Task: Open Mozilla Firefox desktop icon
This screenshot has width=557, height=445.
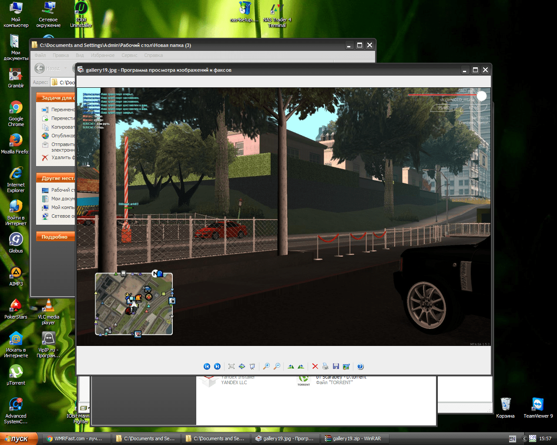Action: (x=15, y=144)
